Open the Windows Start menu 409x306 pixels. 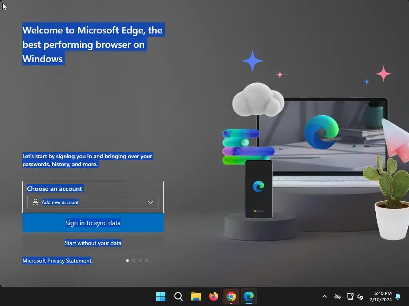(161, 296)
